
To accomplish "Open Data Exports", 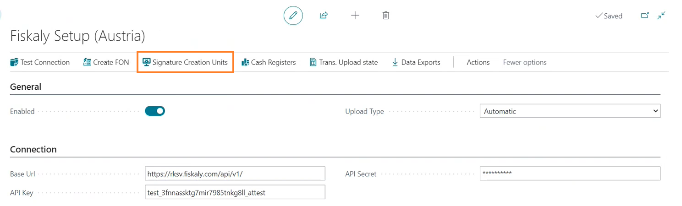I will pos(416,62).
